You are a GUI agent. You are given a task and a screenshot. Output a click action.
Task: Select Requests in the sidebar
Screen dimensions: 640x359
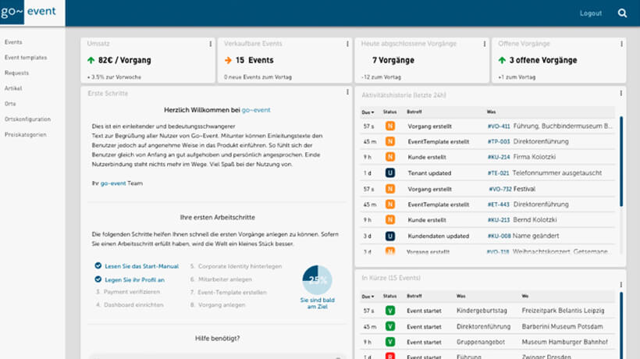point(17,73)
